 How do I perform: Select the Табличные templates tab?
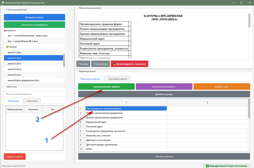[13, 101]
